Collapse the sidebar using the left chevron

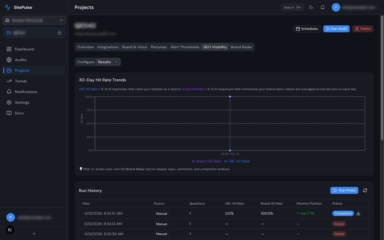point(34,234)
